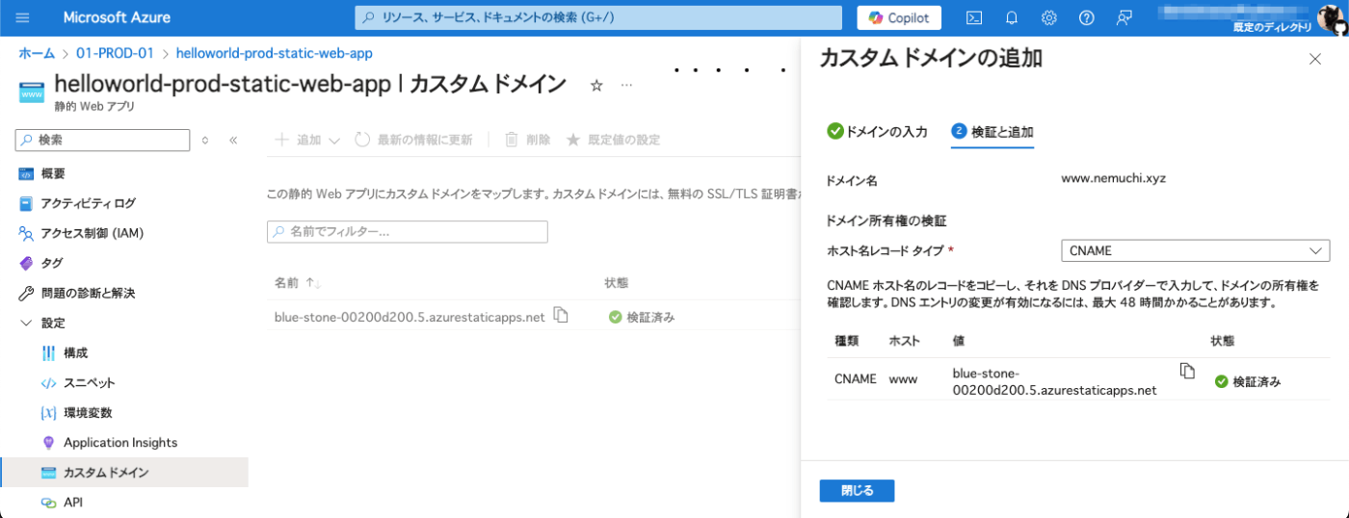Switch to ドメインの入力 step tab
Image resolution: width=1349 pixels, height=518 pixels.
point(878,132)
